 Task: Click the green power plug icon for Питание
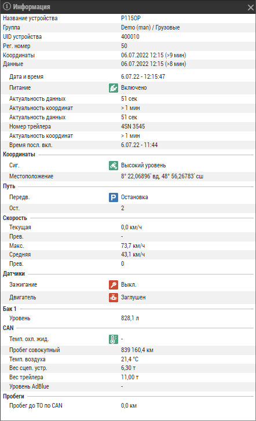[114, 88]
